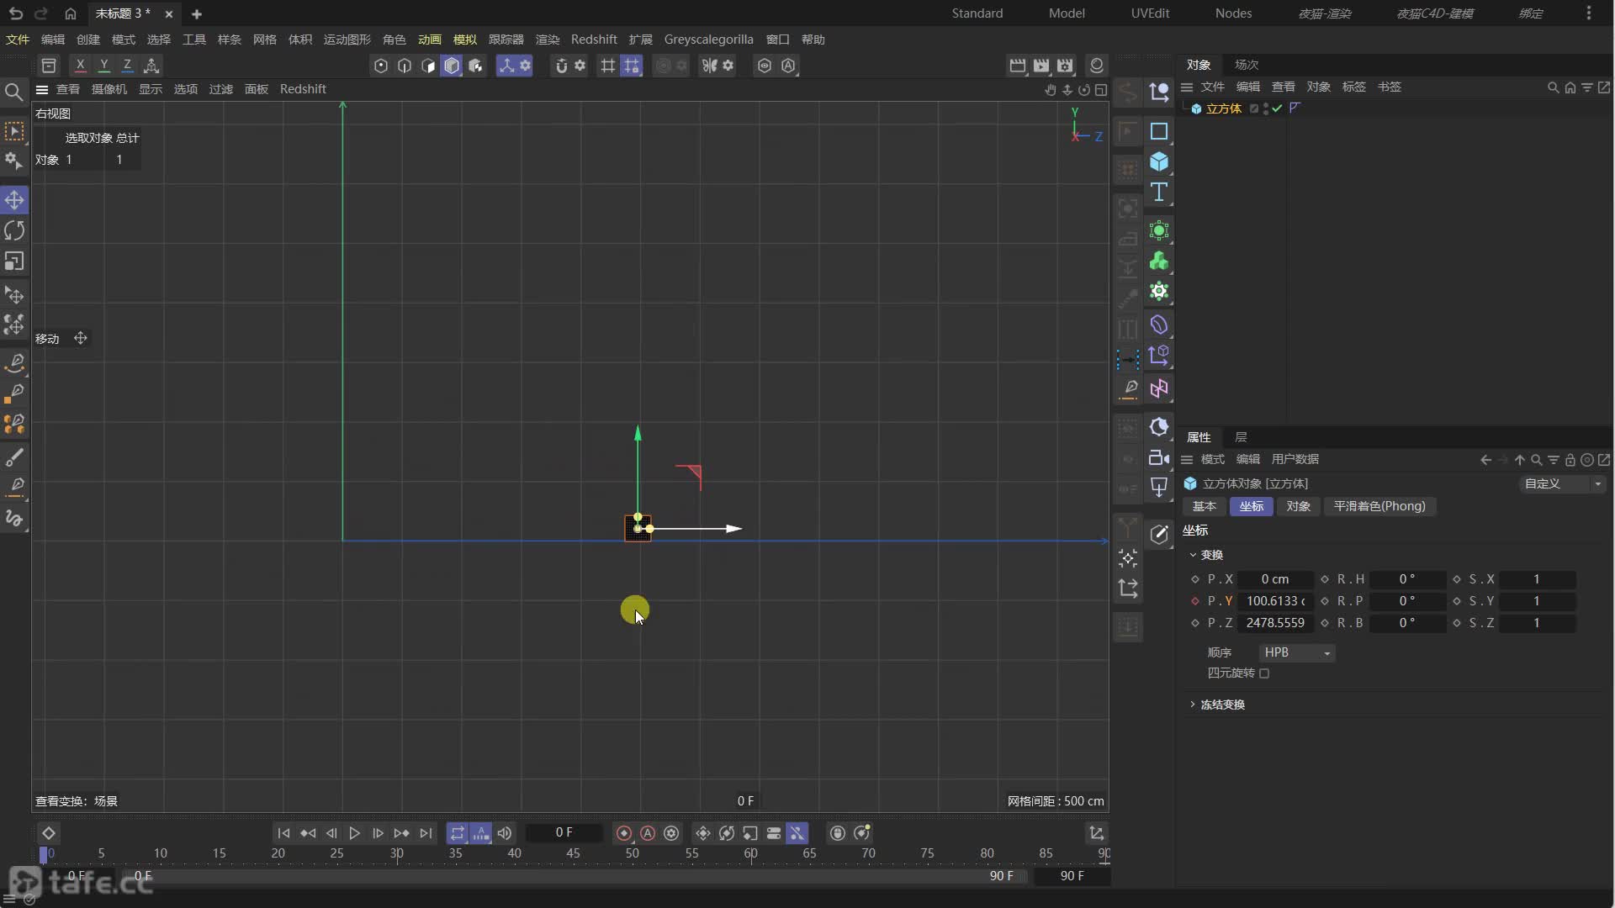This screenshot has width=1615, height=908.
Task: Collapse the transform section
Action: [1193, 555]
